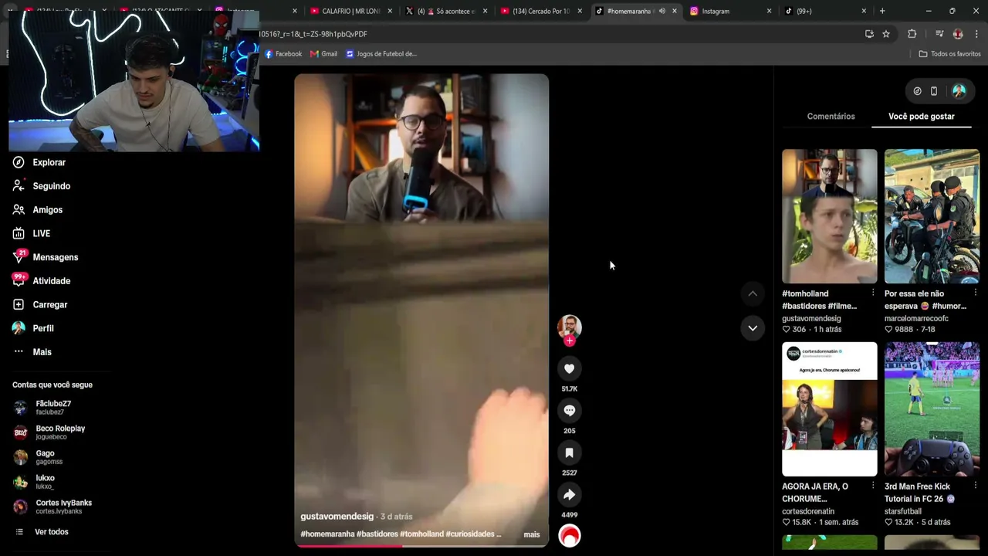Like the video with the heart button
This screenshot has width=988, height=556.
tap(570, 369)
